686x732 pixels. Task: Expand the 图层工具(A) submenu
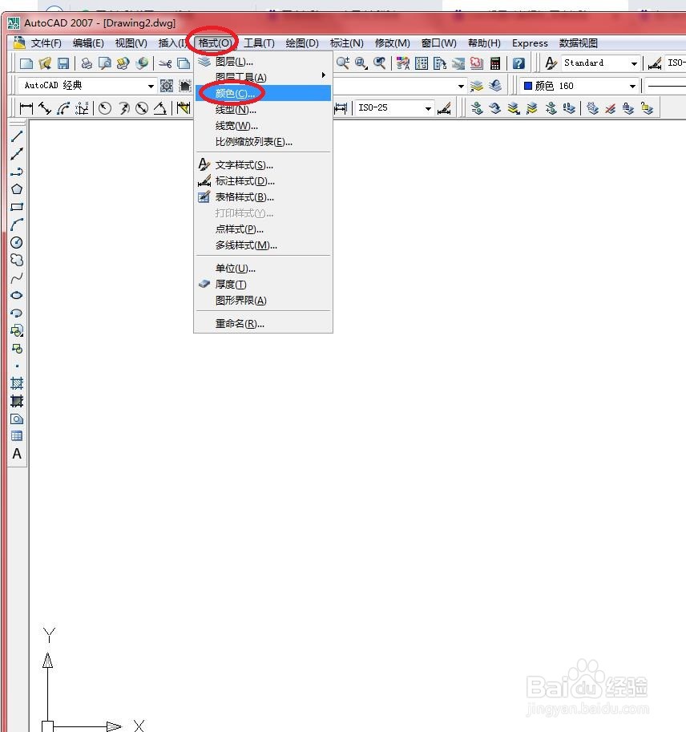click(264, 76)
